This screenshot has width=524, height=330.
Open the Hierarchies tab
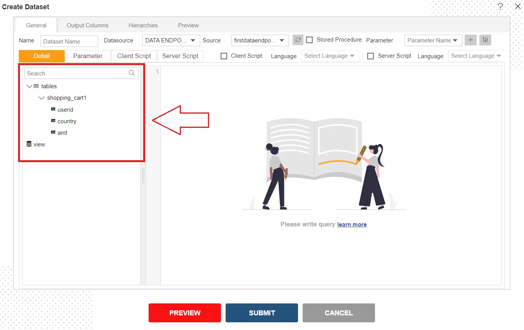(x=143, y=25)
